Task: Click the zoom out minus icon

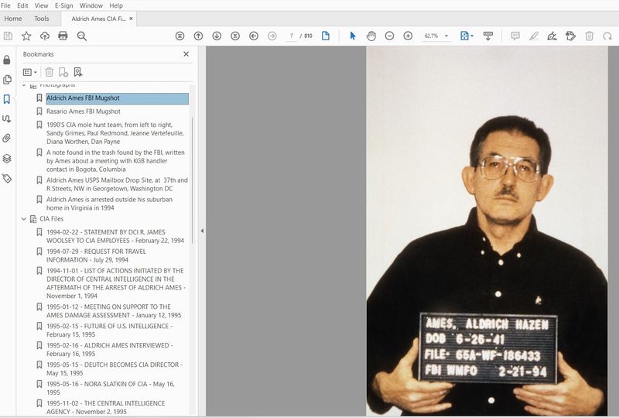Action: pos(389,36)
